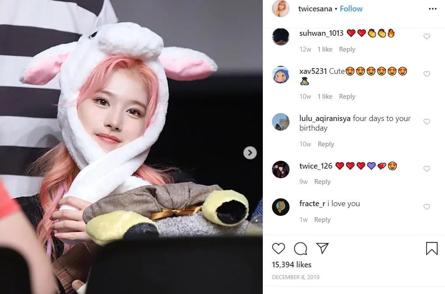The height and width of the screenshot is (294, 445).
Task: Open twicesana profile picture
Action: point(281,9)
